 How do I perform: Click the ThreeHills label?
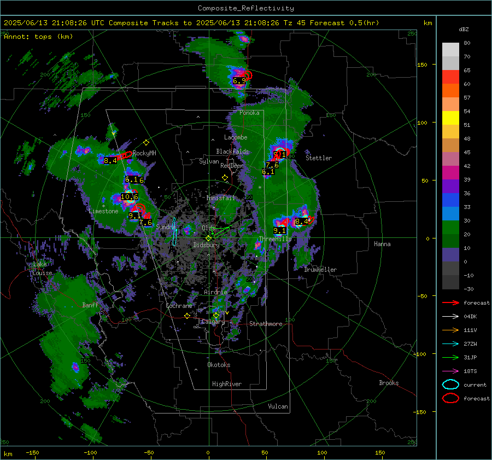tap(275, 239)
